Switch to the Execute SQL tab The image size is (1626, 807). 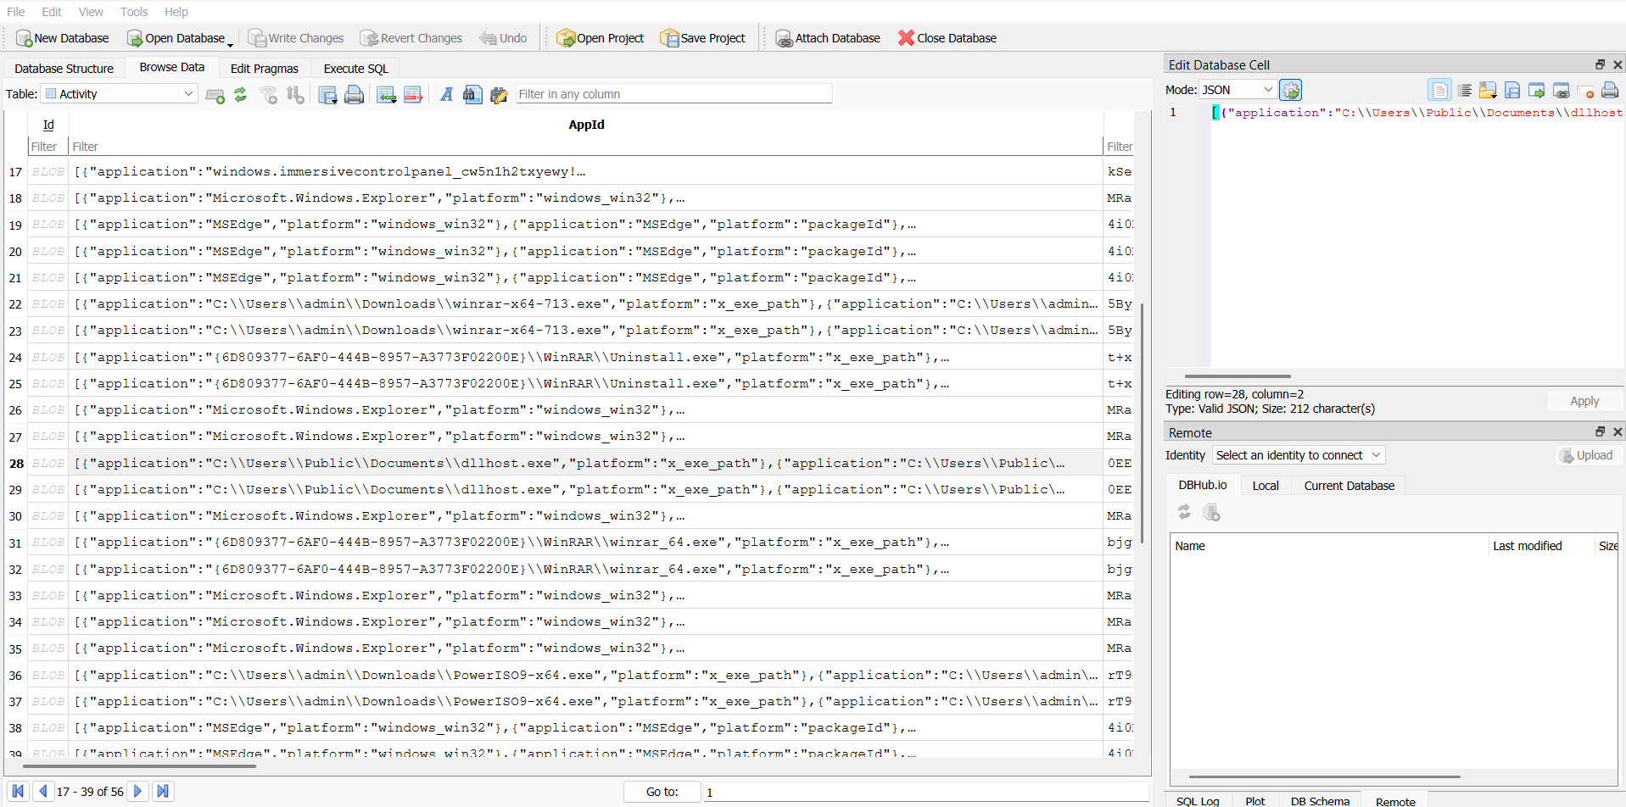(355, 69)
